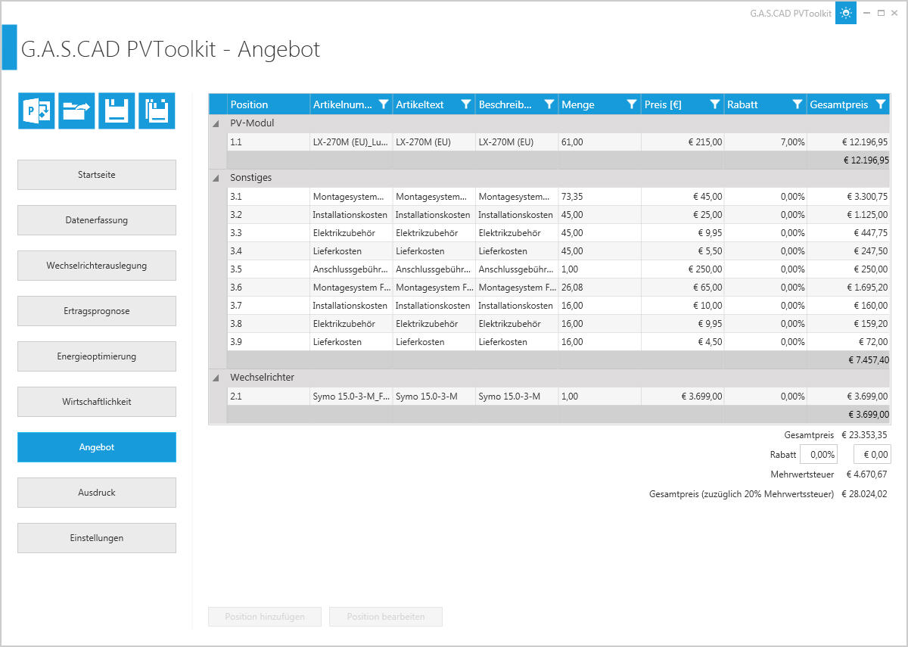The image size is (908, 647).
Task: Click the sun icon in title bar
Action: 846,13
